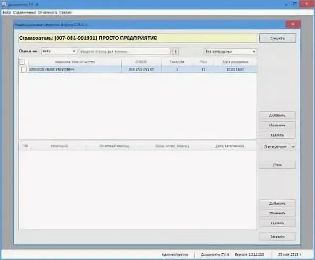The image size is (315, 260).
Task: Open the first item in the menu bar
Action: coord(6,13)
